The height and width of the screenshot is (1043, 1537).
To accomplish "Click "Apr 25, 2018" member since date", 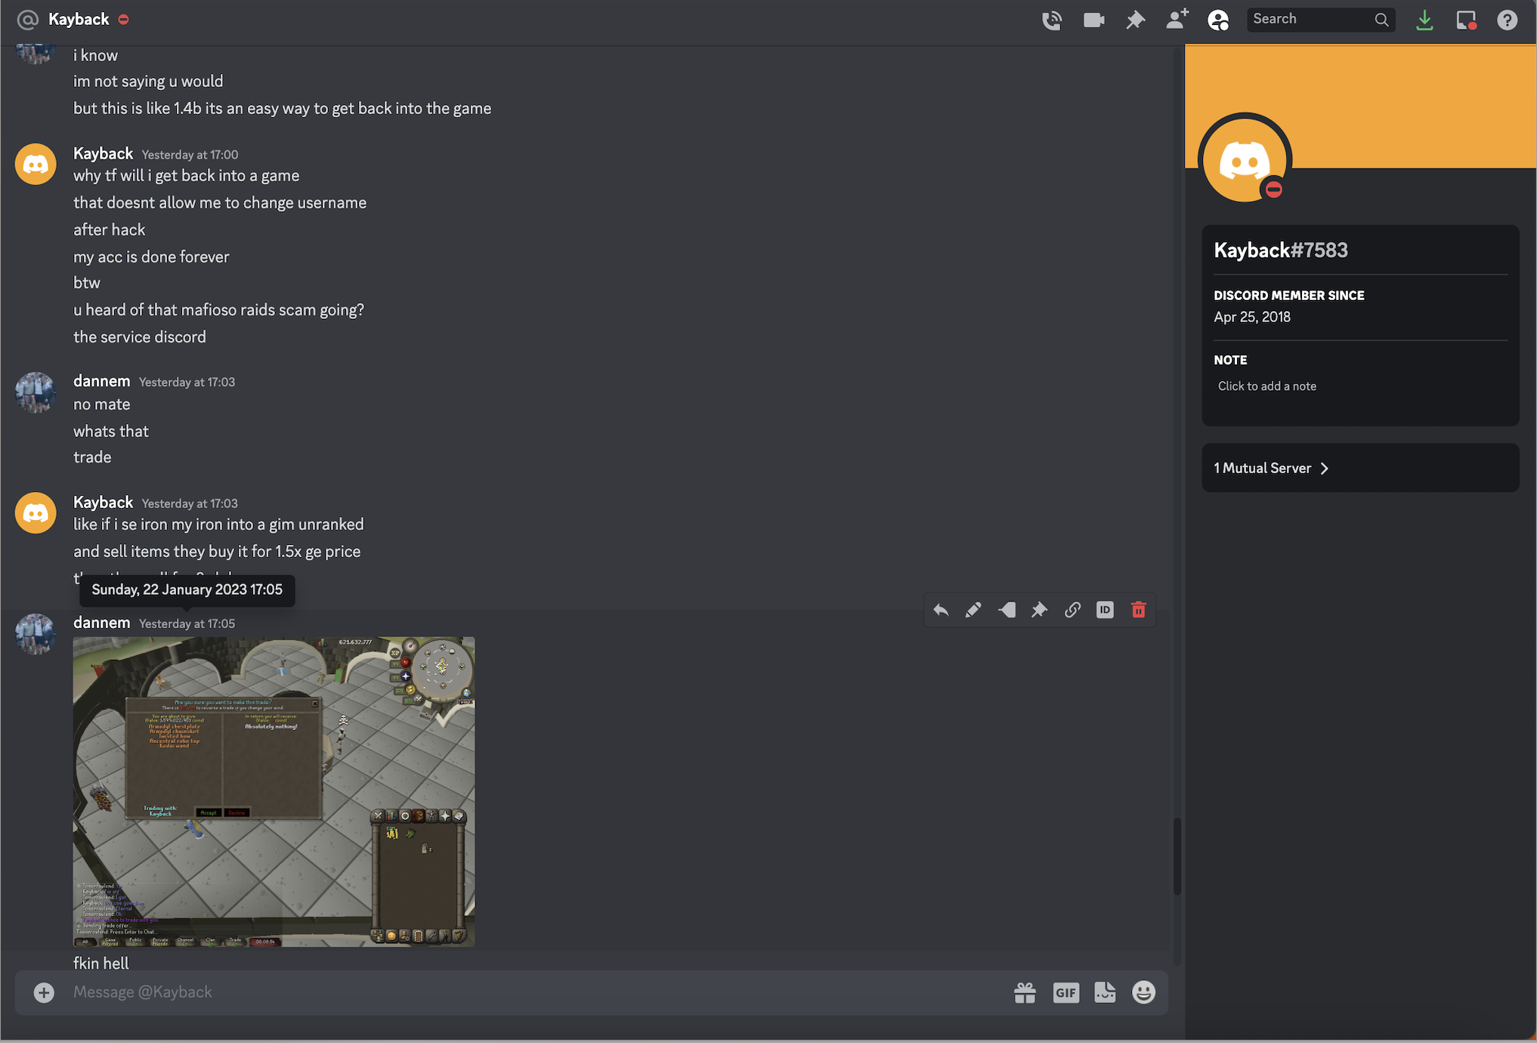I will click(x=1252, y=317).
